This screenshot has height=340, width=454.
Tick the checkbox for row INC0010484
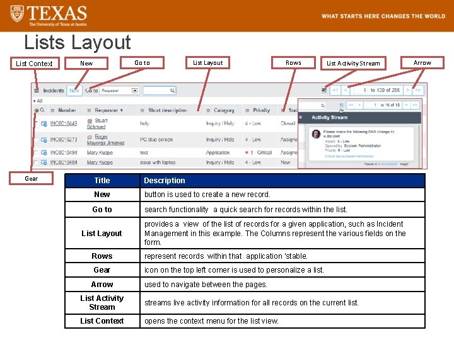click(x=35, y=162)
